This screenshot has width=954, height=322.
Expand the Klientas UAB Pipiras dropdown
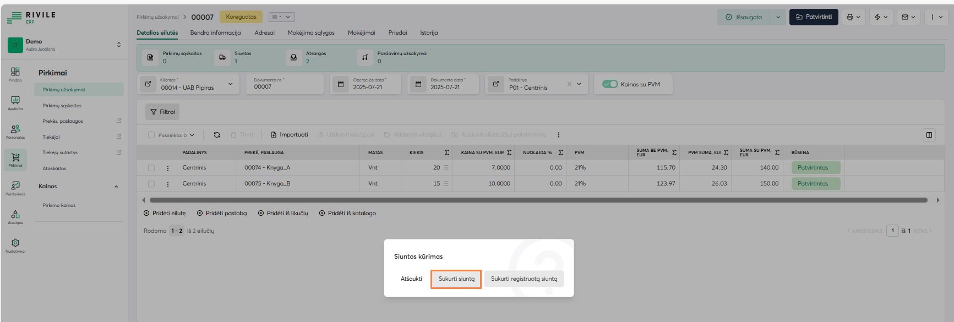[x=230, y=84]
